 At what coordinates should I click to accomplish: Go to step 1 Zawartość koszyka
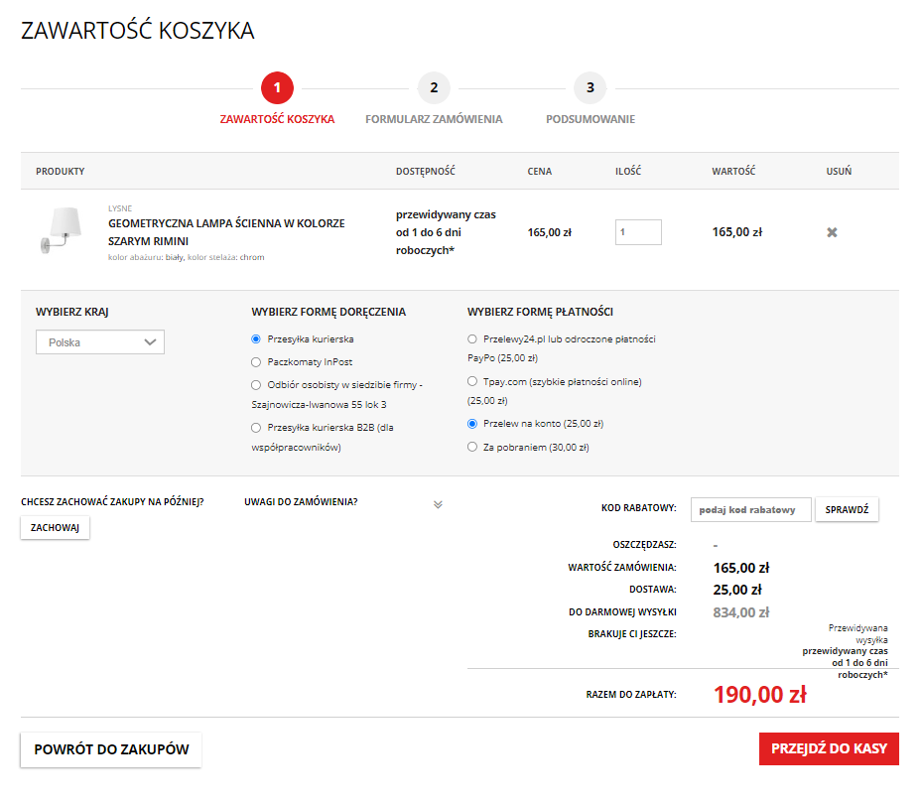pyautogui.click(x=277, y=88)
